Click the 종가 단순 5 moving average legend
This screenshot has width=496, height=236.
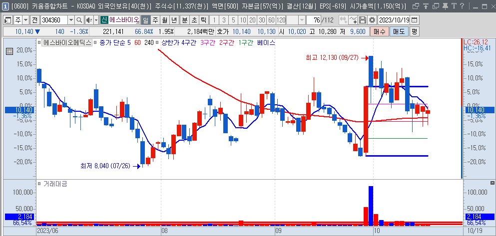(x=115, y=42)
